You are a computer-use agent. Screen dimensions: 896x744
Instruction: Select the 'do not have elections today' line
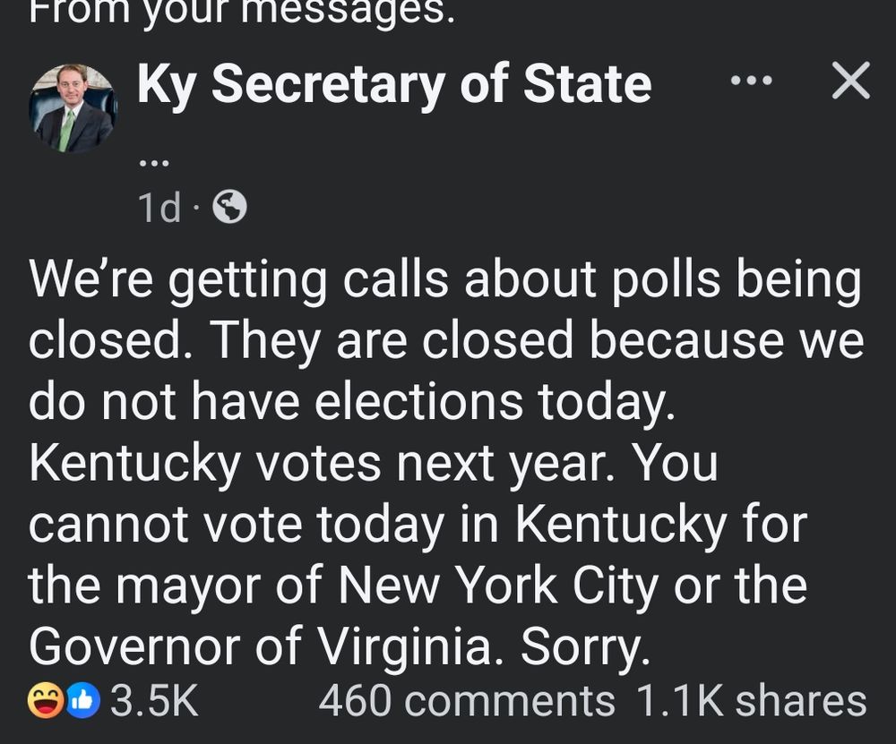349,402
